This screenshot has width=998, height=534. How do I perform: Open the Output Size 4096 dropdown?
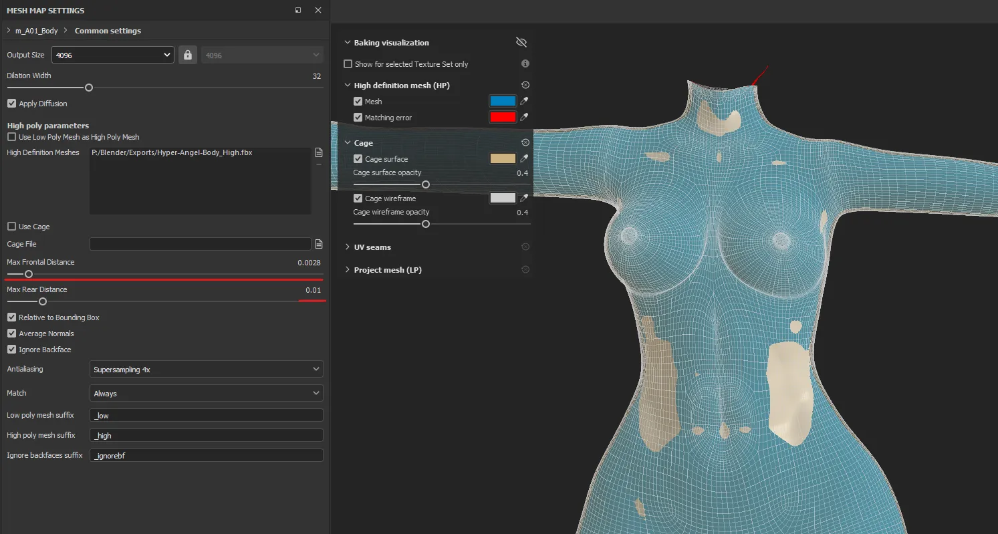tap(114, 55)
